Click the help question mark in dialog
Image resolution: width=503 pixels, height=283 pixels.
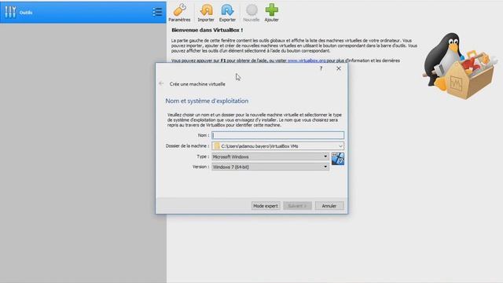click(x=321, y=68)
